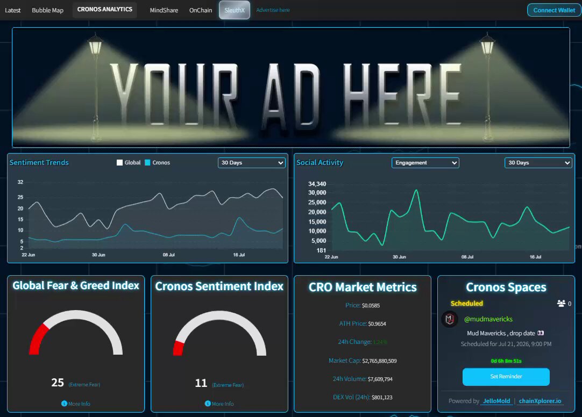Image resolution: width=582 pixels, height=417 pixels.
Task: Click the ATH Price $0.9654 value
Action: (377, 323)
